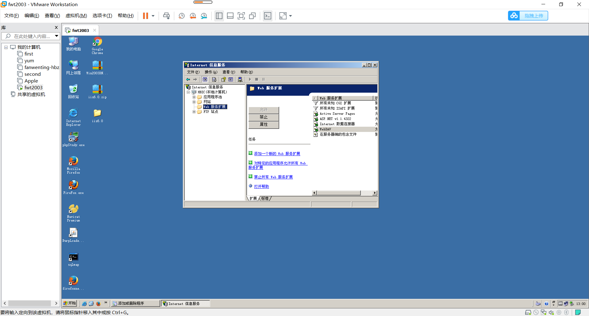Enter full screen mode icon in VMware toolbar
Screen dimensions: 589x316
(241, 16)
